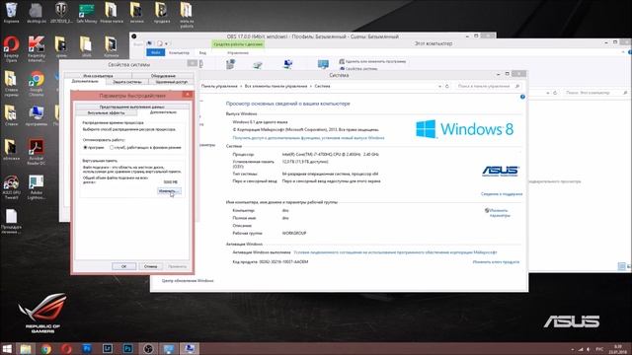The height and width of the screenshot is (355, 632).
Task: Open the Microsoft license terms link
Action: pyautogui.click(x=395, y=252)
